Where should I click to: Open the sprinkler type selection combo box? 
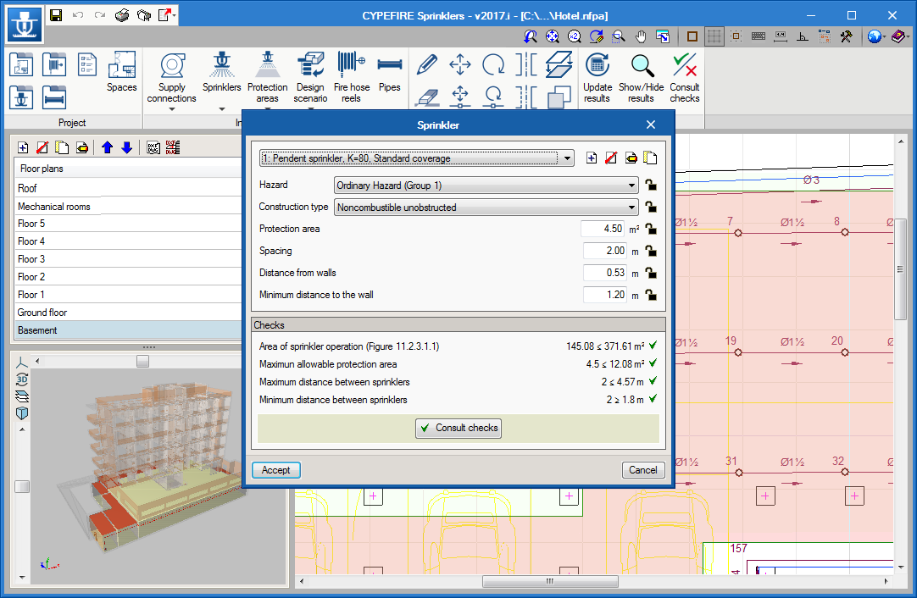coord(417,158)
